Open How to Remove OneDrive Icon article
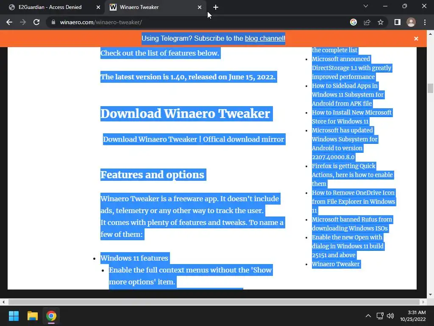The image size is (434, 326). [353, 202]
